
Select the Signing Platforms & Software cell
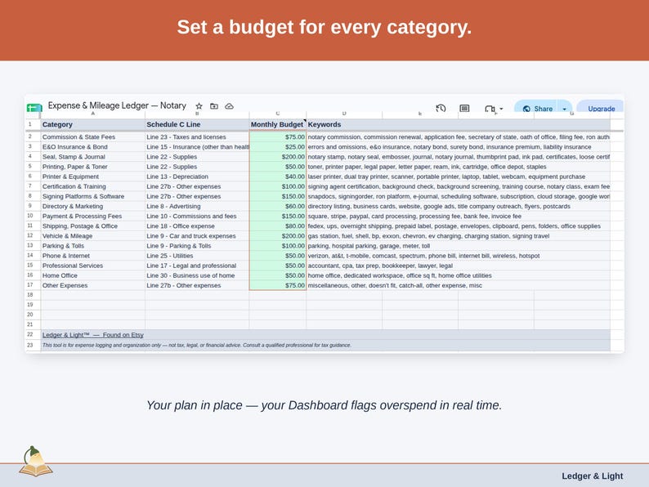(x=93, y=197)
